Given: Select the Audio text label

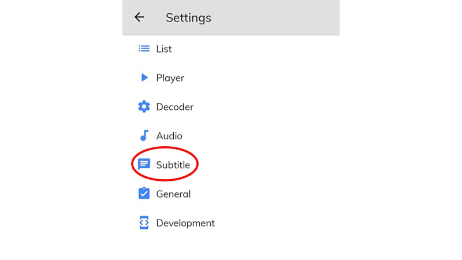Looking at the screenshot, I should [x=169, y=136].
